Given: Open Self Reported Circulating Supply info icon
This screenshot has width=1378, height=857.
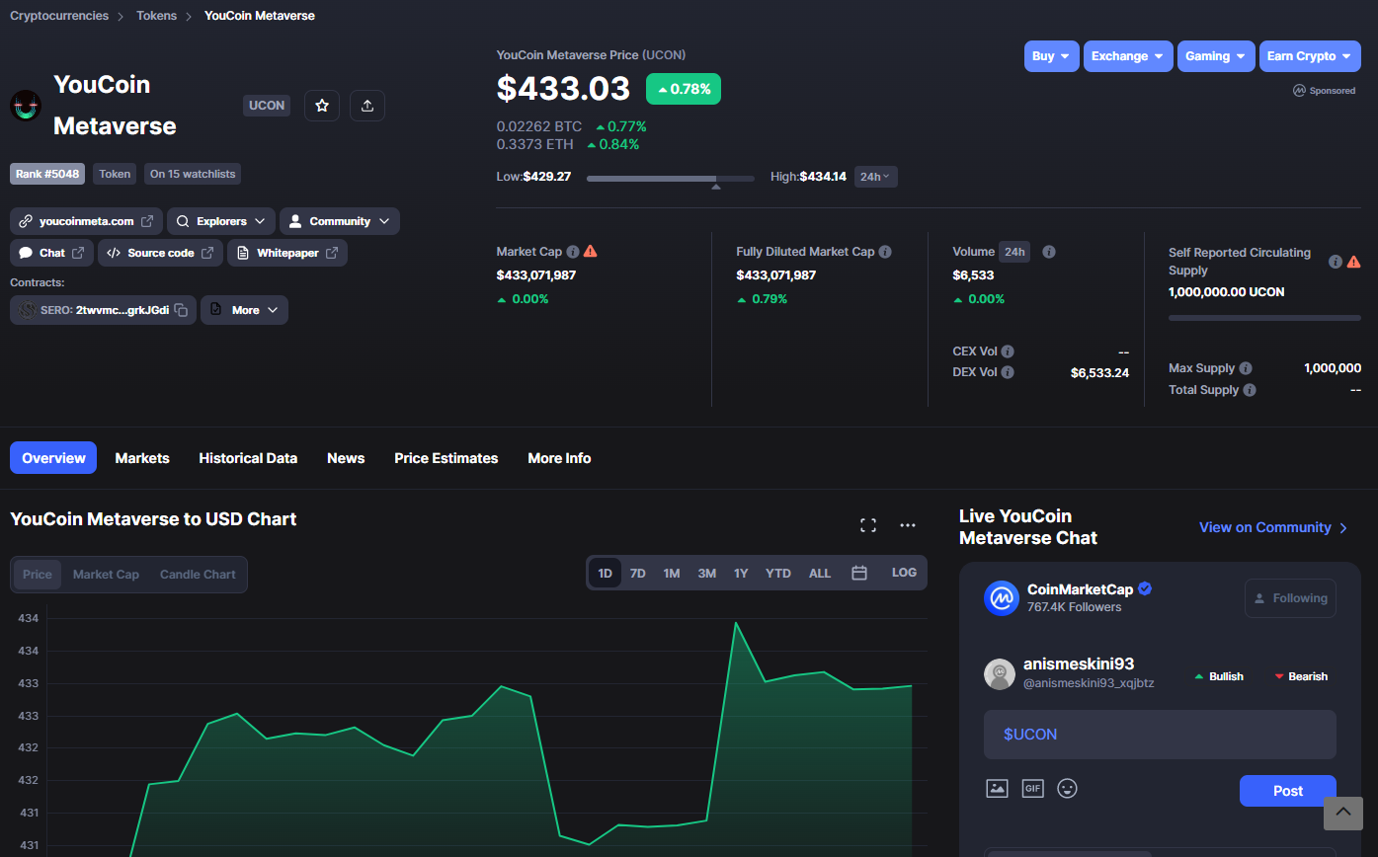Looking at the screenshot, I should pyautogui.click(x=1336, y=262).
